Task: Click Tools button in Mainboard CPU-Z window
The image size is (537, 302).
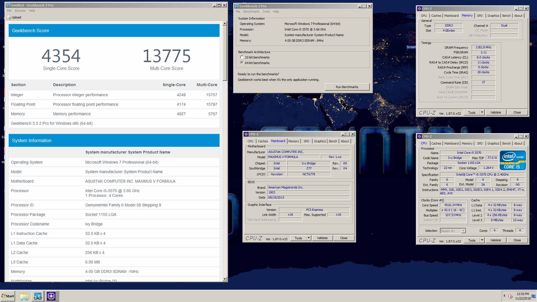Action: (x=298, y=238)
